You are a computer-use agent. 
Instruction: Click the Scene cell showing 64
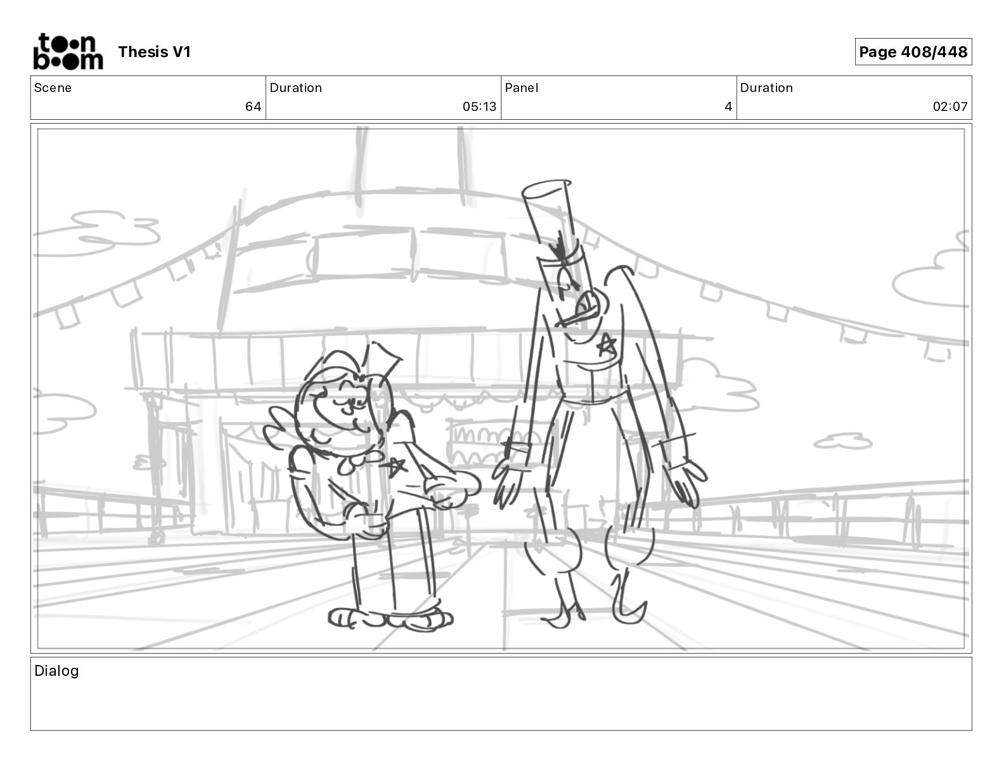point(148,98)
